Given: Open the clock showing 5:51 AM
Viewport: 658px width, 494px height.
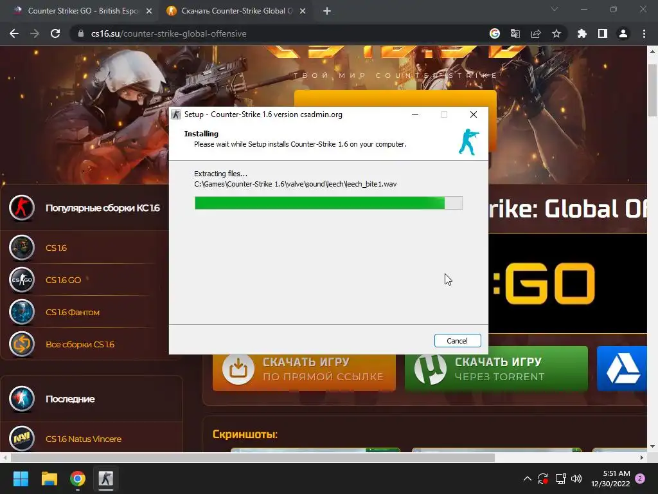Looking at the screenshot, I should [610, 479].
